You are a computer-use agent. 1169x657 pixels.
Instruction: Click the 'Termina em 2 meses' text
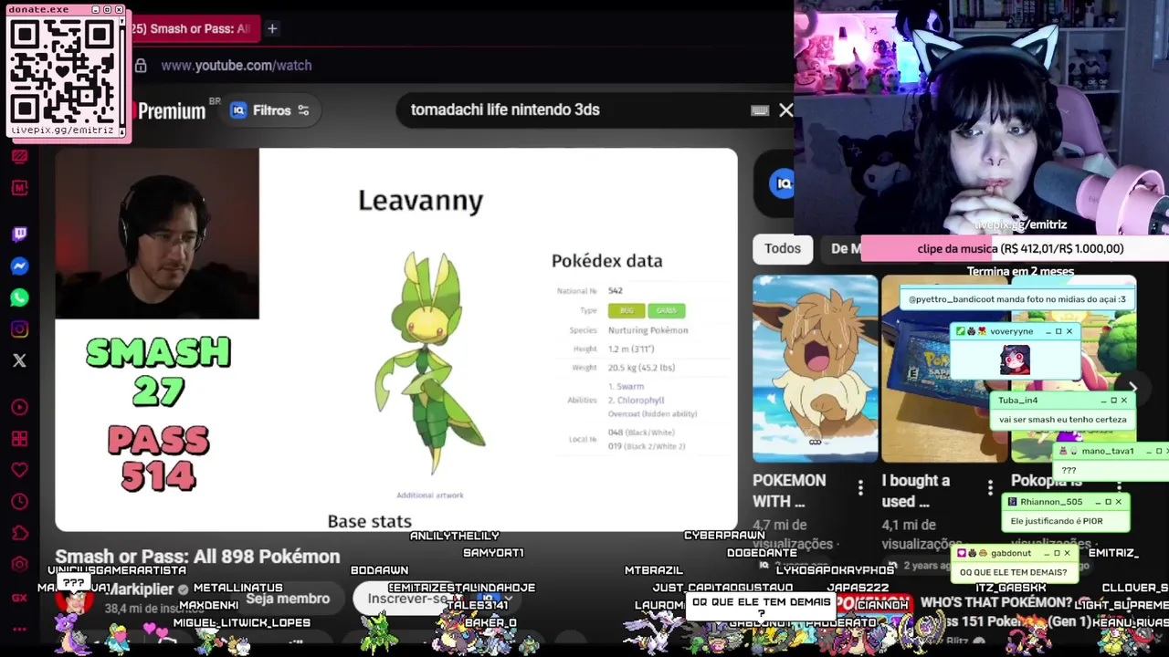point(1020,271)
